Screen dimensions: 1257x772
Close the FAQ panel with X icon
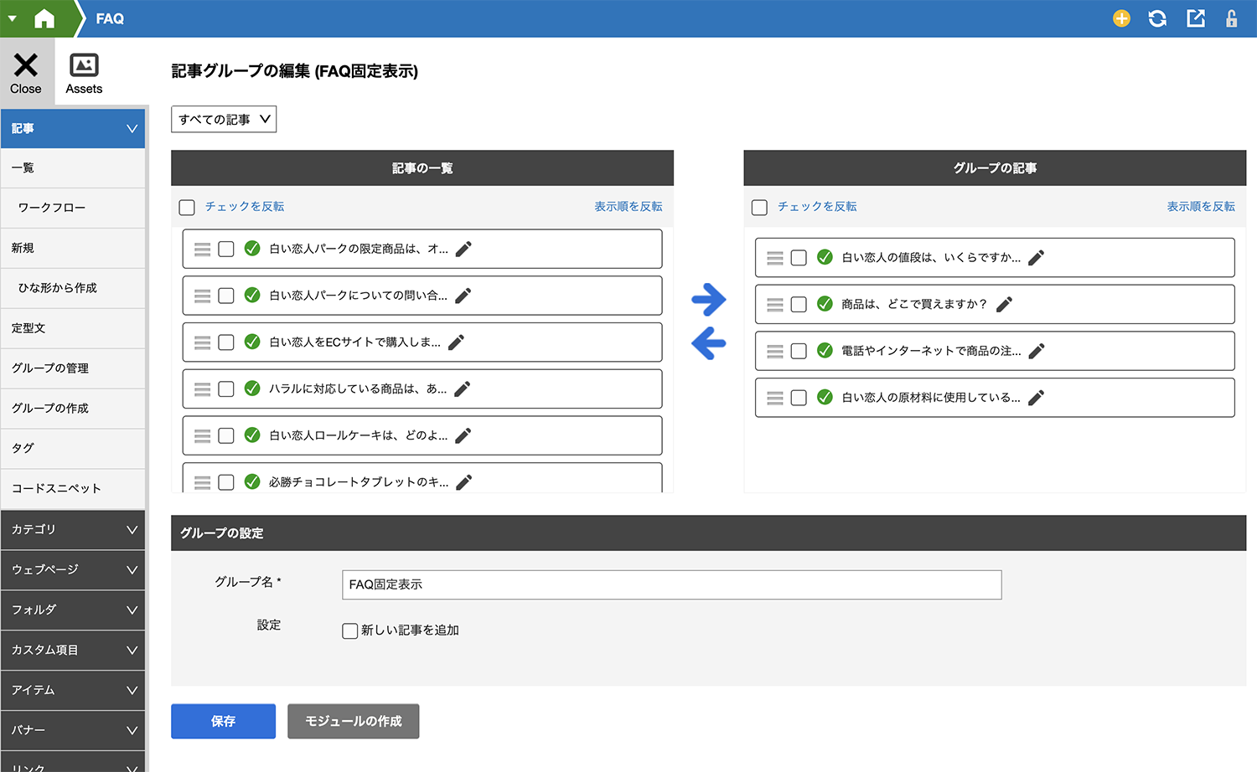[26, 73]
